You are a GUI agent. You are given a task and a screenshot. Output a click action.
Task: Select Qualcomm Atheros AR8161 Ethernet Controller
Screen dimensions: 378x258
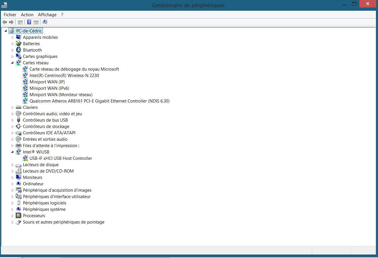[100, 101]
